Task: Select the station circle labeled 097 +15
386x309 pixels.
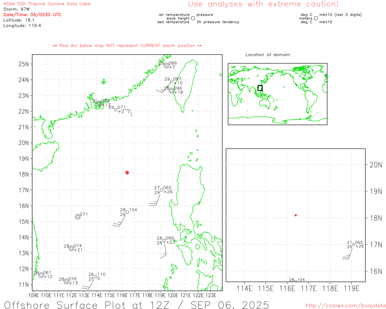Action: (x=172, y=81)
